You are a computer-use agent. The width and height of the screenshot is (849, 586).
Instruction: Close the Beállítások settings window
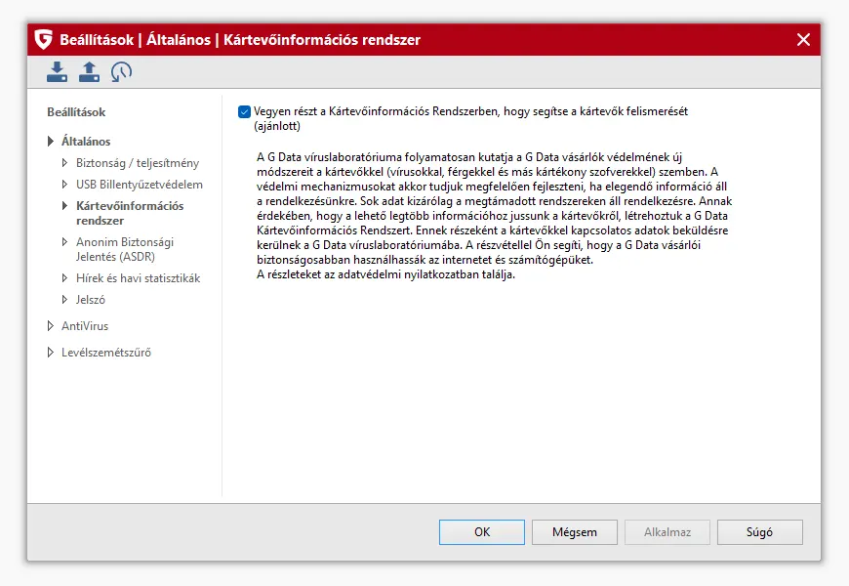pyautogui.click(x=803, y=40)
